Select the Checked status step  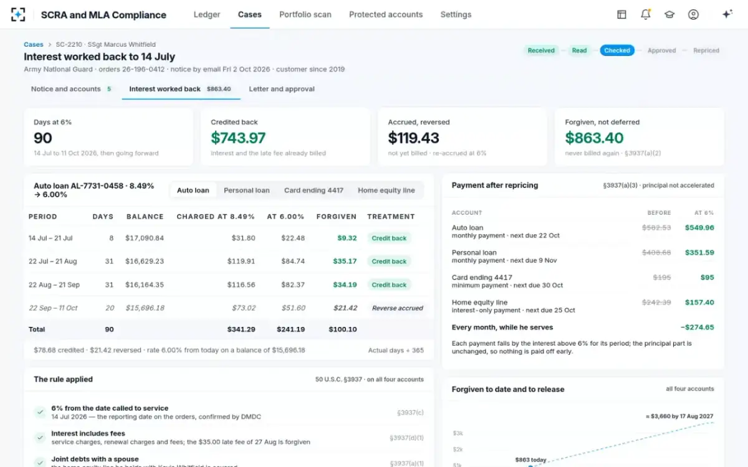(617, 50)
